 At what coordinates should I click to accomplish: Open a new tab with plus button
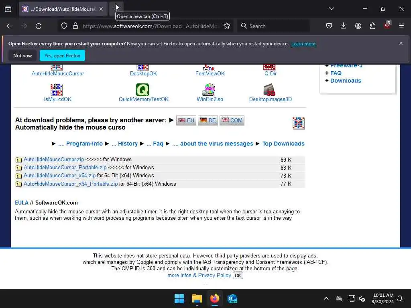coord(116,9)
